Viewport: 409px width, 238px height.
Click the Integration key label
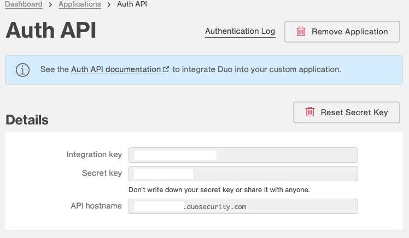pos(94,154)
